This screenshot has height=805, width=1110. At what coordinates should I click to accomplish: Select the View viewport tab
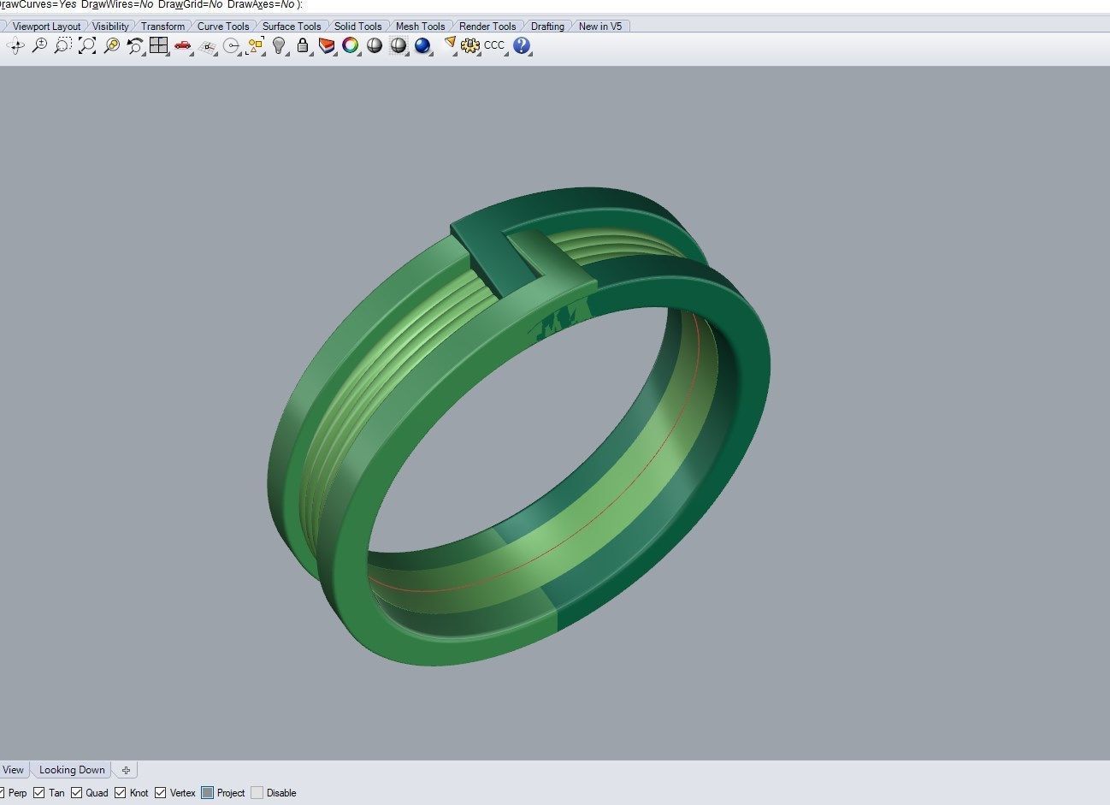coord(13,770)
